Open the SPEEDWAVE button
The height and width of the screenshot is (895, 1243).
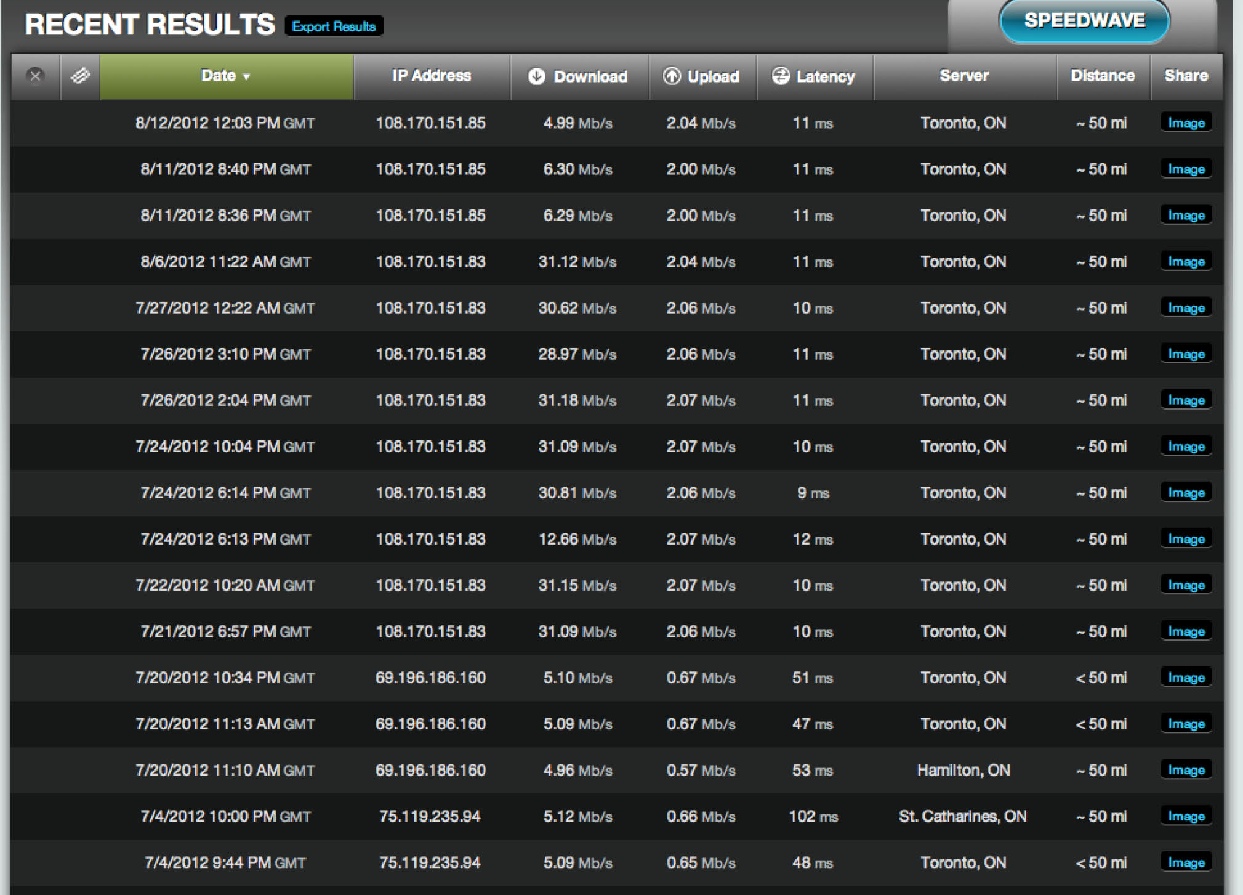[1084, 21]
